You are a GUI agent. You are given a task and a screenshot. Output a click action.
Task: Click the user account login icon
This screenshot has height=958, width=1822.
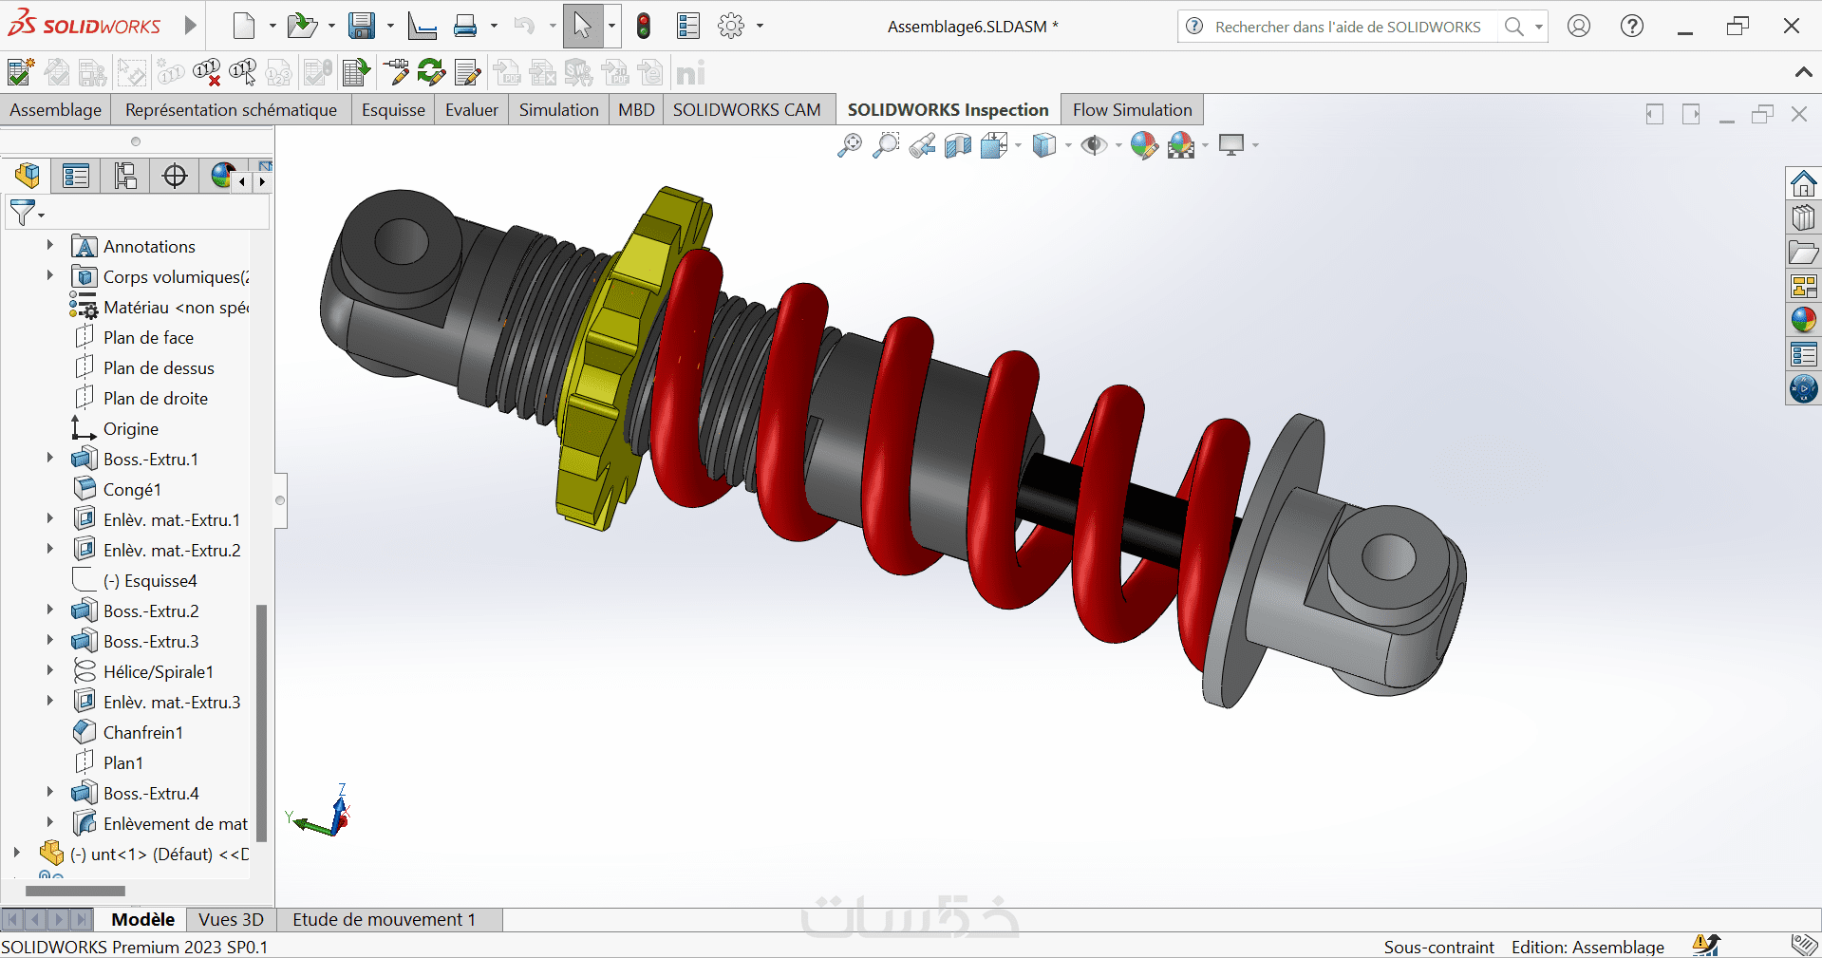pos(1579,26)
